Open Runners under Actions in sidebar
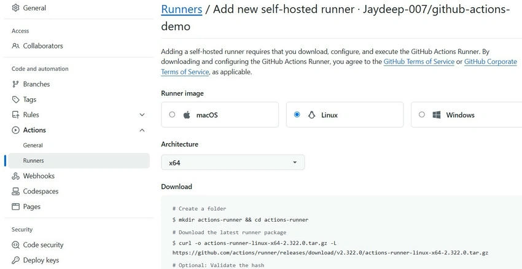 coord(79,161)
